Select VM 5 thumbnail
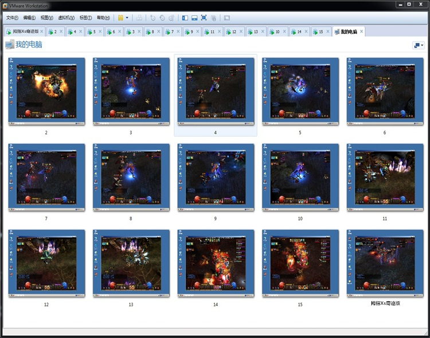 [x=300, y=92]
